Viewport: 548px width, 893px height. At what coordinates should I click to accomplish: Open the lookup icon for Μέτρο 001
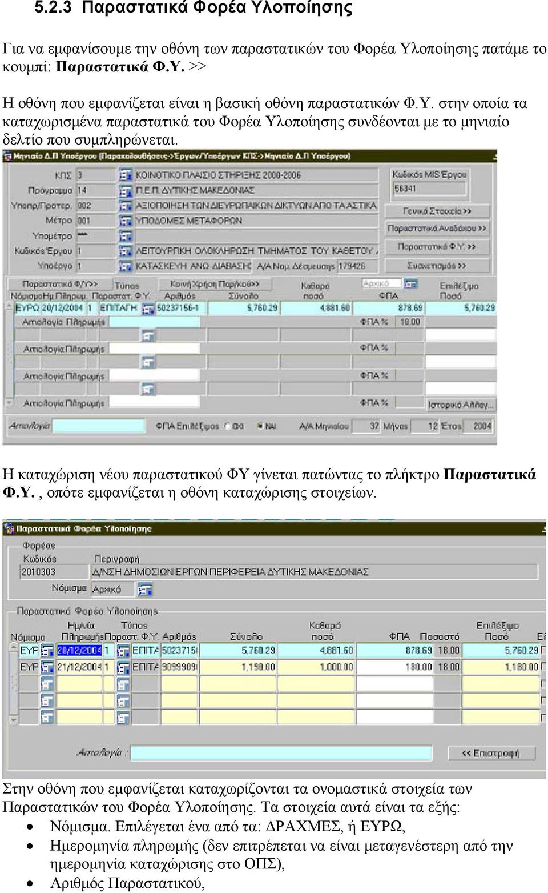coord(126,221)
